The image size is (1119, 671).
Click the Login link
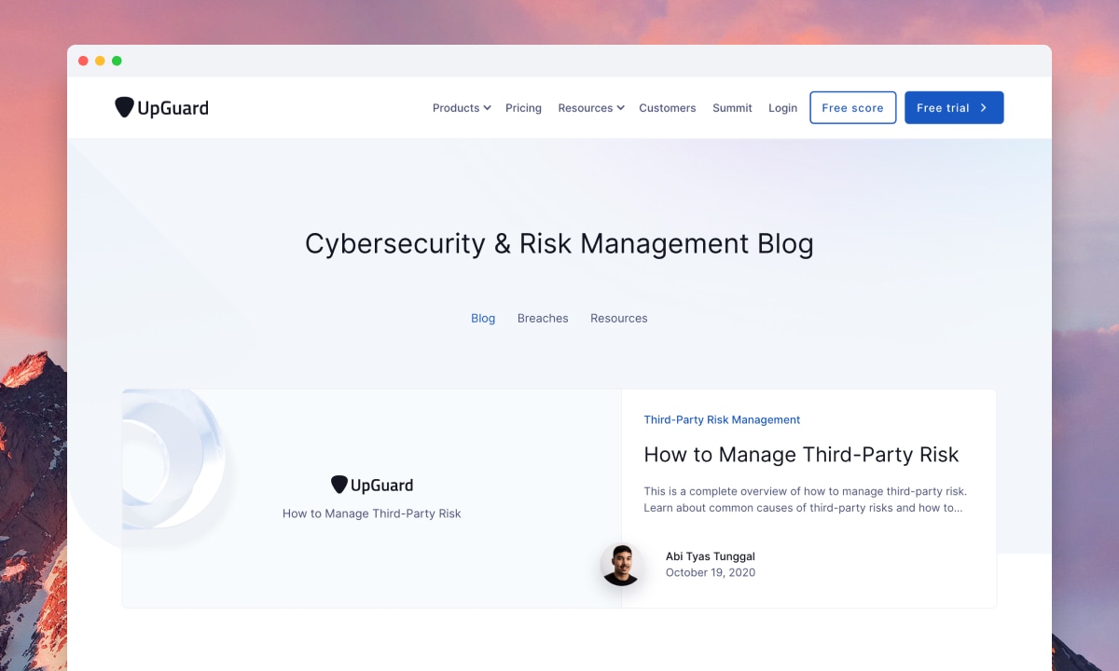(782, 108)
